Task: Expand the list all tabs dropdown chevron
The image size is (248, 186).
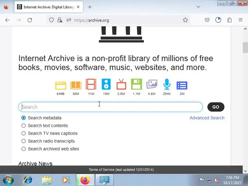Action: (x=198, y=7)
